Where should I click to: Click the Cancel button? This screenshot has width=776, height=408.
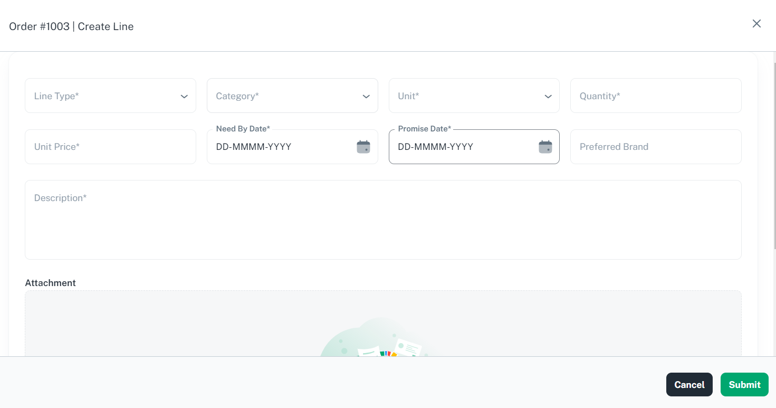coord(689,384)
